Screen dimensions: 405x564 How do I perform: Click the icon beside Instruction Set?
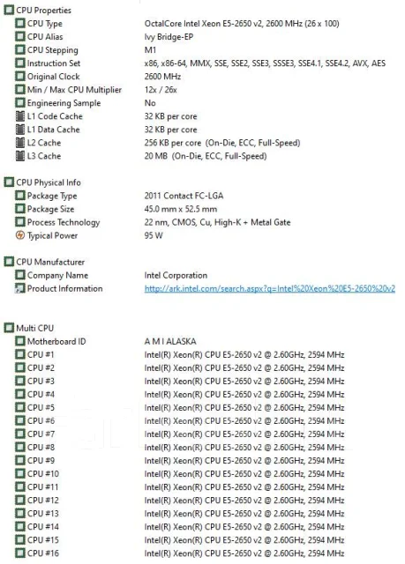coord(20,63)
